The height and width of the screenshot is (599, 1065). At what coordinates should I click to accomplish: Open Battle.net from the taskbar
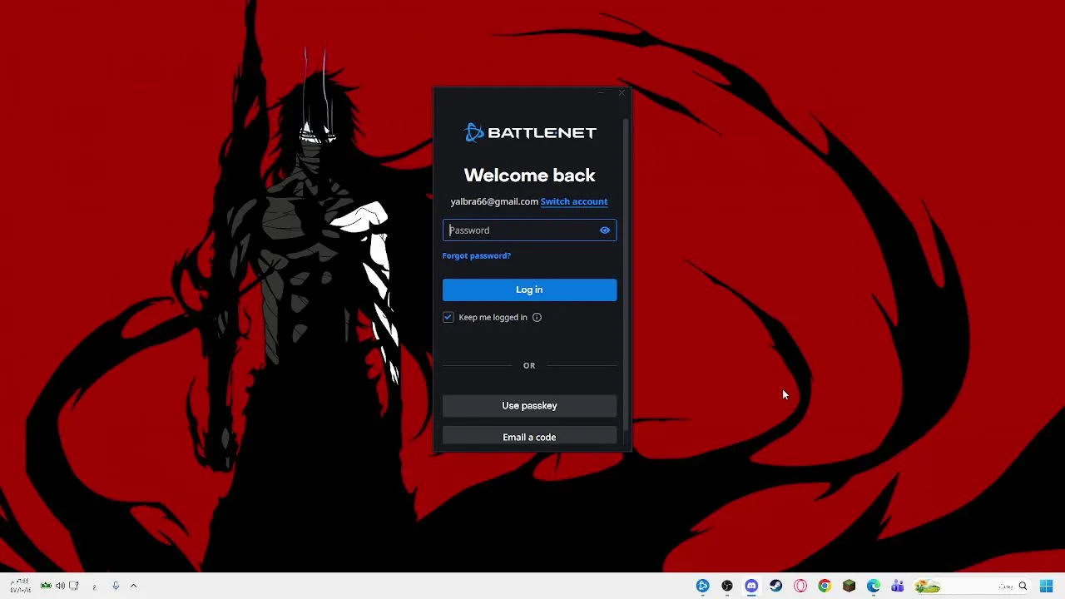703,587
